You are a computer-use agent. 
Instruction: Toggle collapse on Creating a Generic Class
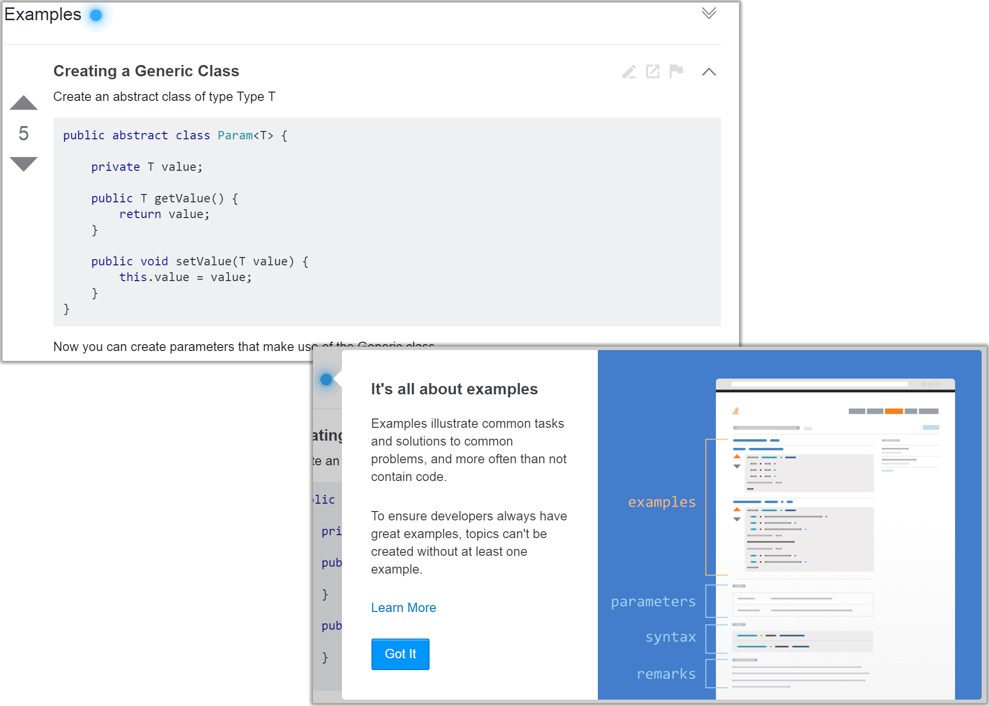708,72
